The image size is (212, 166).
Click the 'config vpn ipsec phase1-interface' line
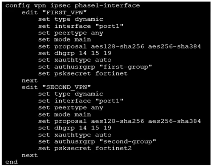point(73,6)
